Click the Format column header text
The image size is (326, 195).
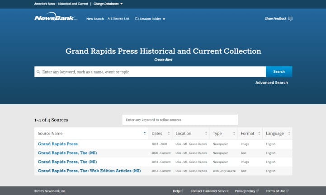[x=247, y=133]
